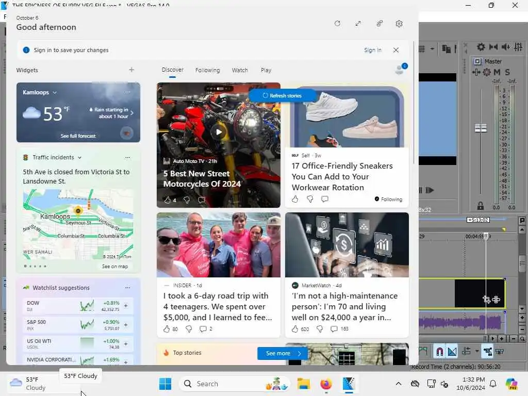Viewport: 528px width, 396px height.
Task: Click See more top stories button
Action: (x=283, y=353)
